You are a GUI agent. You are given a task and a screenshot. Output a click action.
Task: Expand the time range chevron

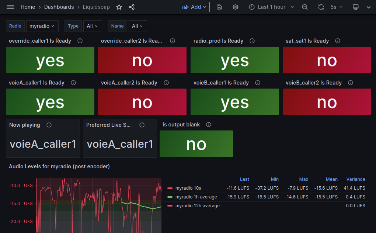[292, 7]
